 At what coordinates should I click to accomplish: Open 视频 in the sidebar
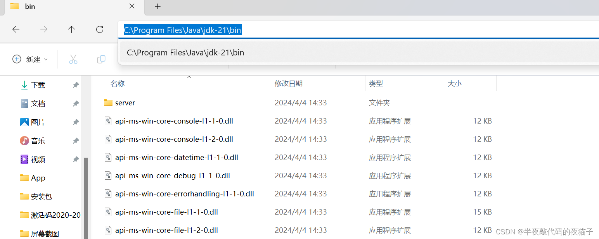click(38, 159)
